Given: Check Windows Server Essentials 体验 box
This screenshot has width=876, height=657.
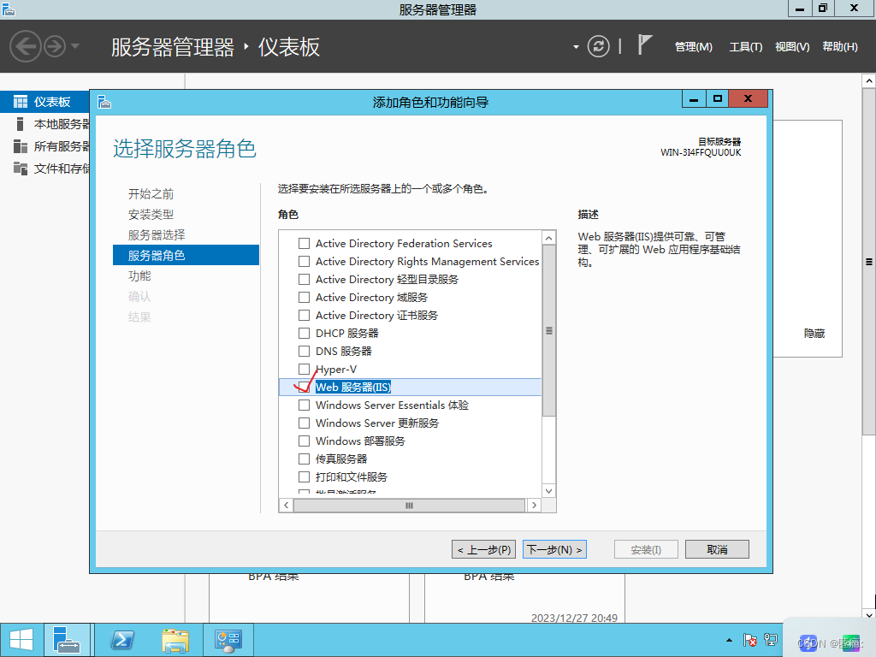Looking at the screenshot, I should pyautogui.click(x=304, y=405).
